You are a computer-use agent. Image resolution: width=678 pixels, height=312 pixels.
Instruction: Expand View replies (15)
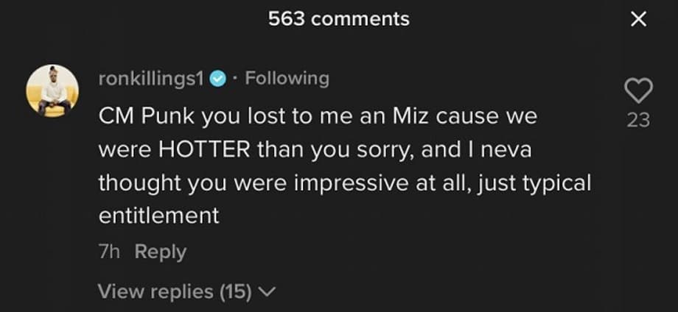175,291
